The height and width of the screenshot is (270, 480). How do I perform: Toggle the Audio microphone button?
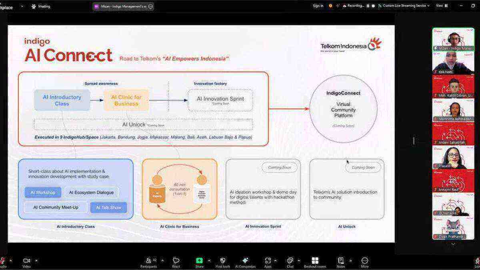click(2, 262)
